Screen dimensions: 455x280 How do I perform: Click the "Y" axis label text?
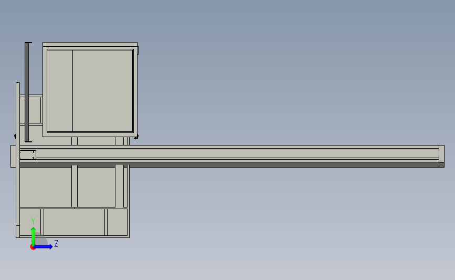point(33,221)
